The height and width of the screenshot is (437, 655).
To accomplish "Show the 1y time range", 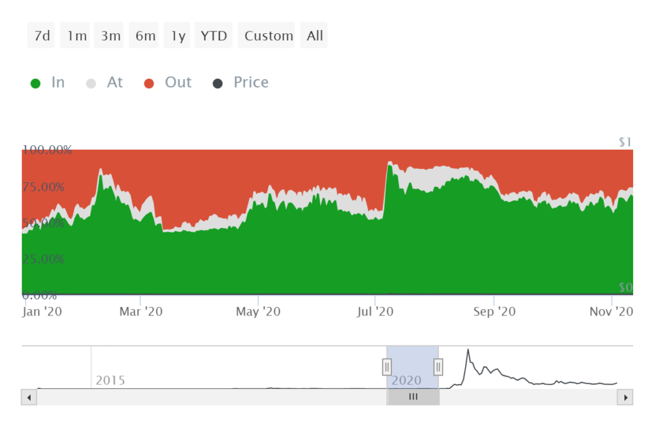I will pos(177,36).
